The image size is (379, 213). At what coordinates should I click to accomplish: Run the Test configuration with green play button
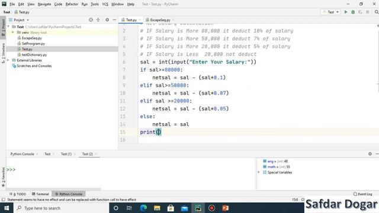coord(346,12)
